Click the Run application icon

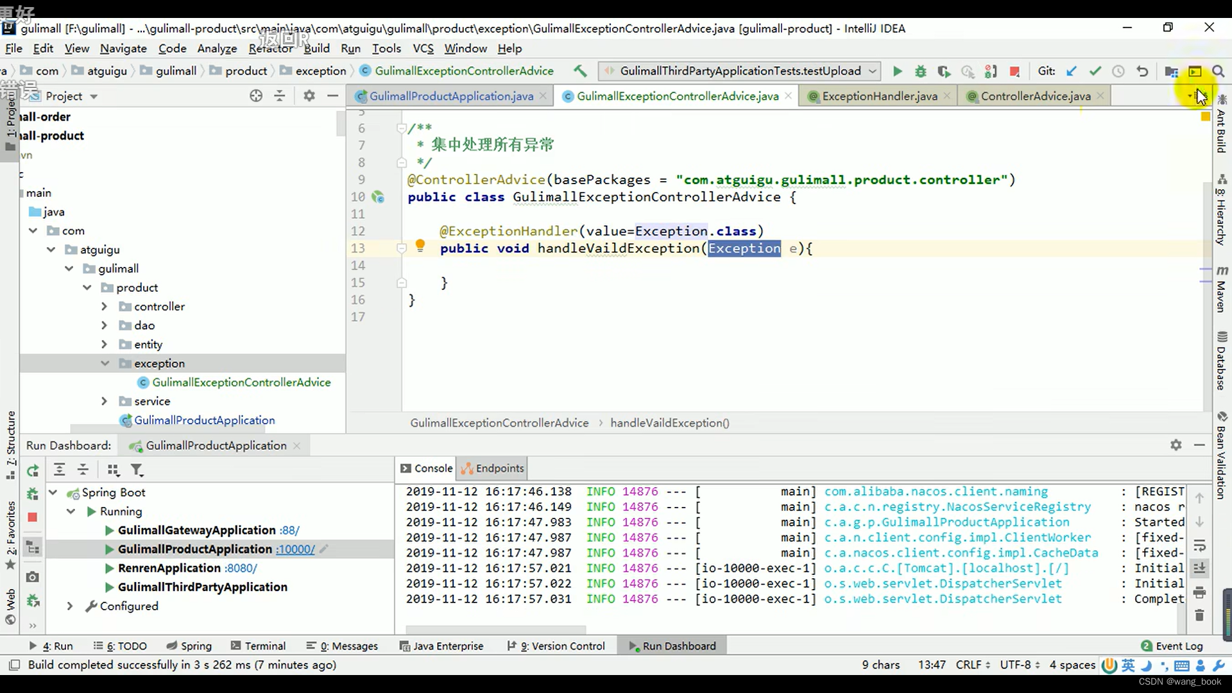point(897,71)
